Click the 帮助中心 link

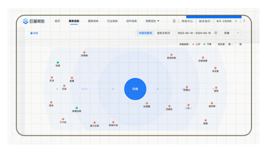pos(187,21)
